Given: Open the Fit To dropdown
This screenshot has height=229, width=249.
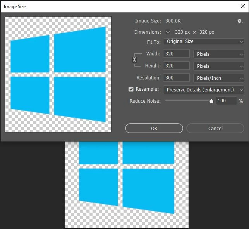Looking at the screenshot, I should coord(204,41).
